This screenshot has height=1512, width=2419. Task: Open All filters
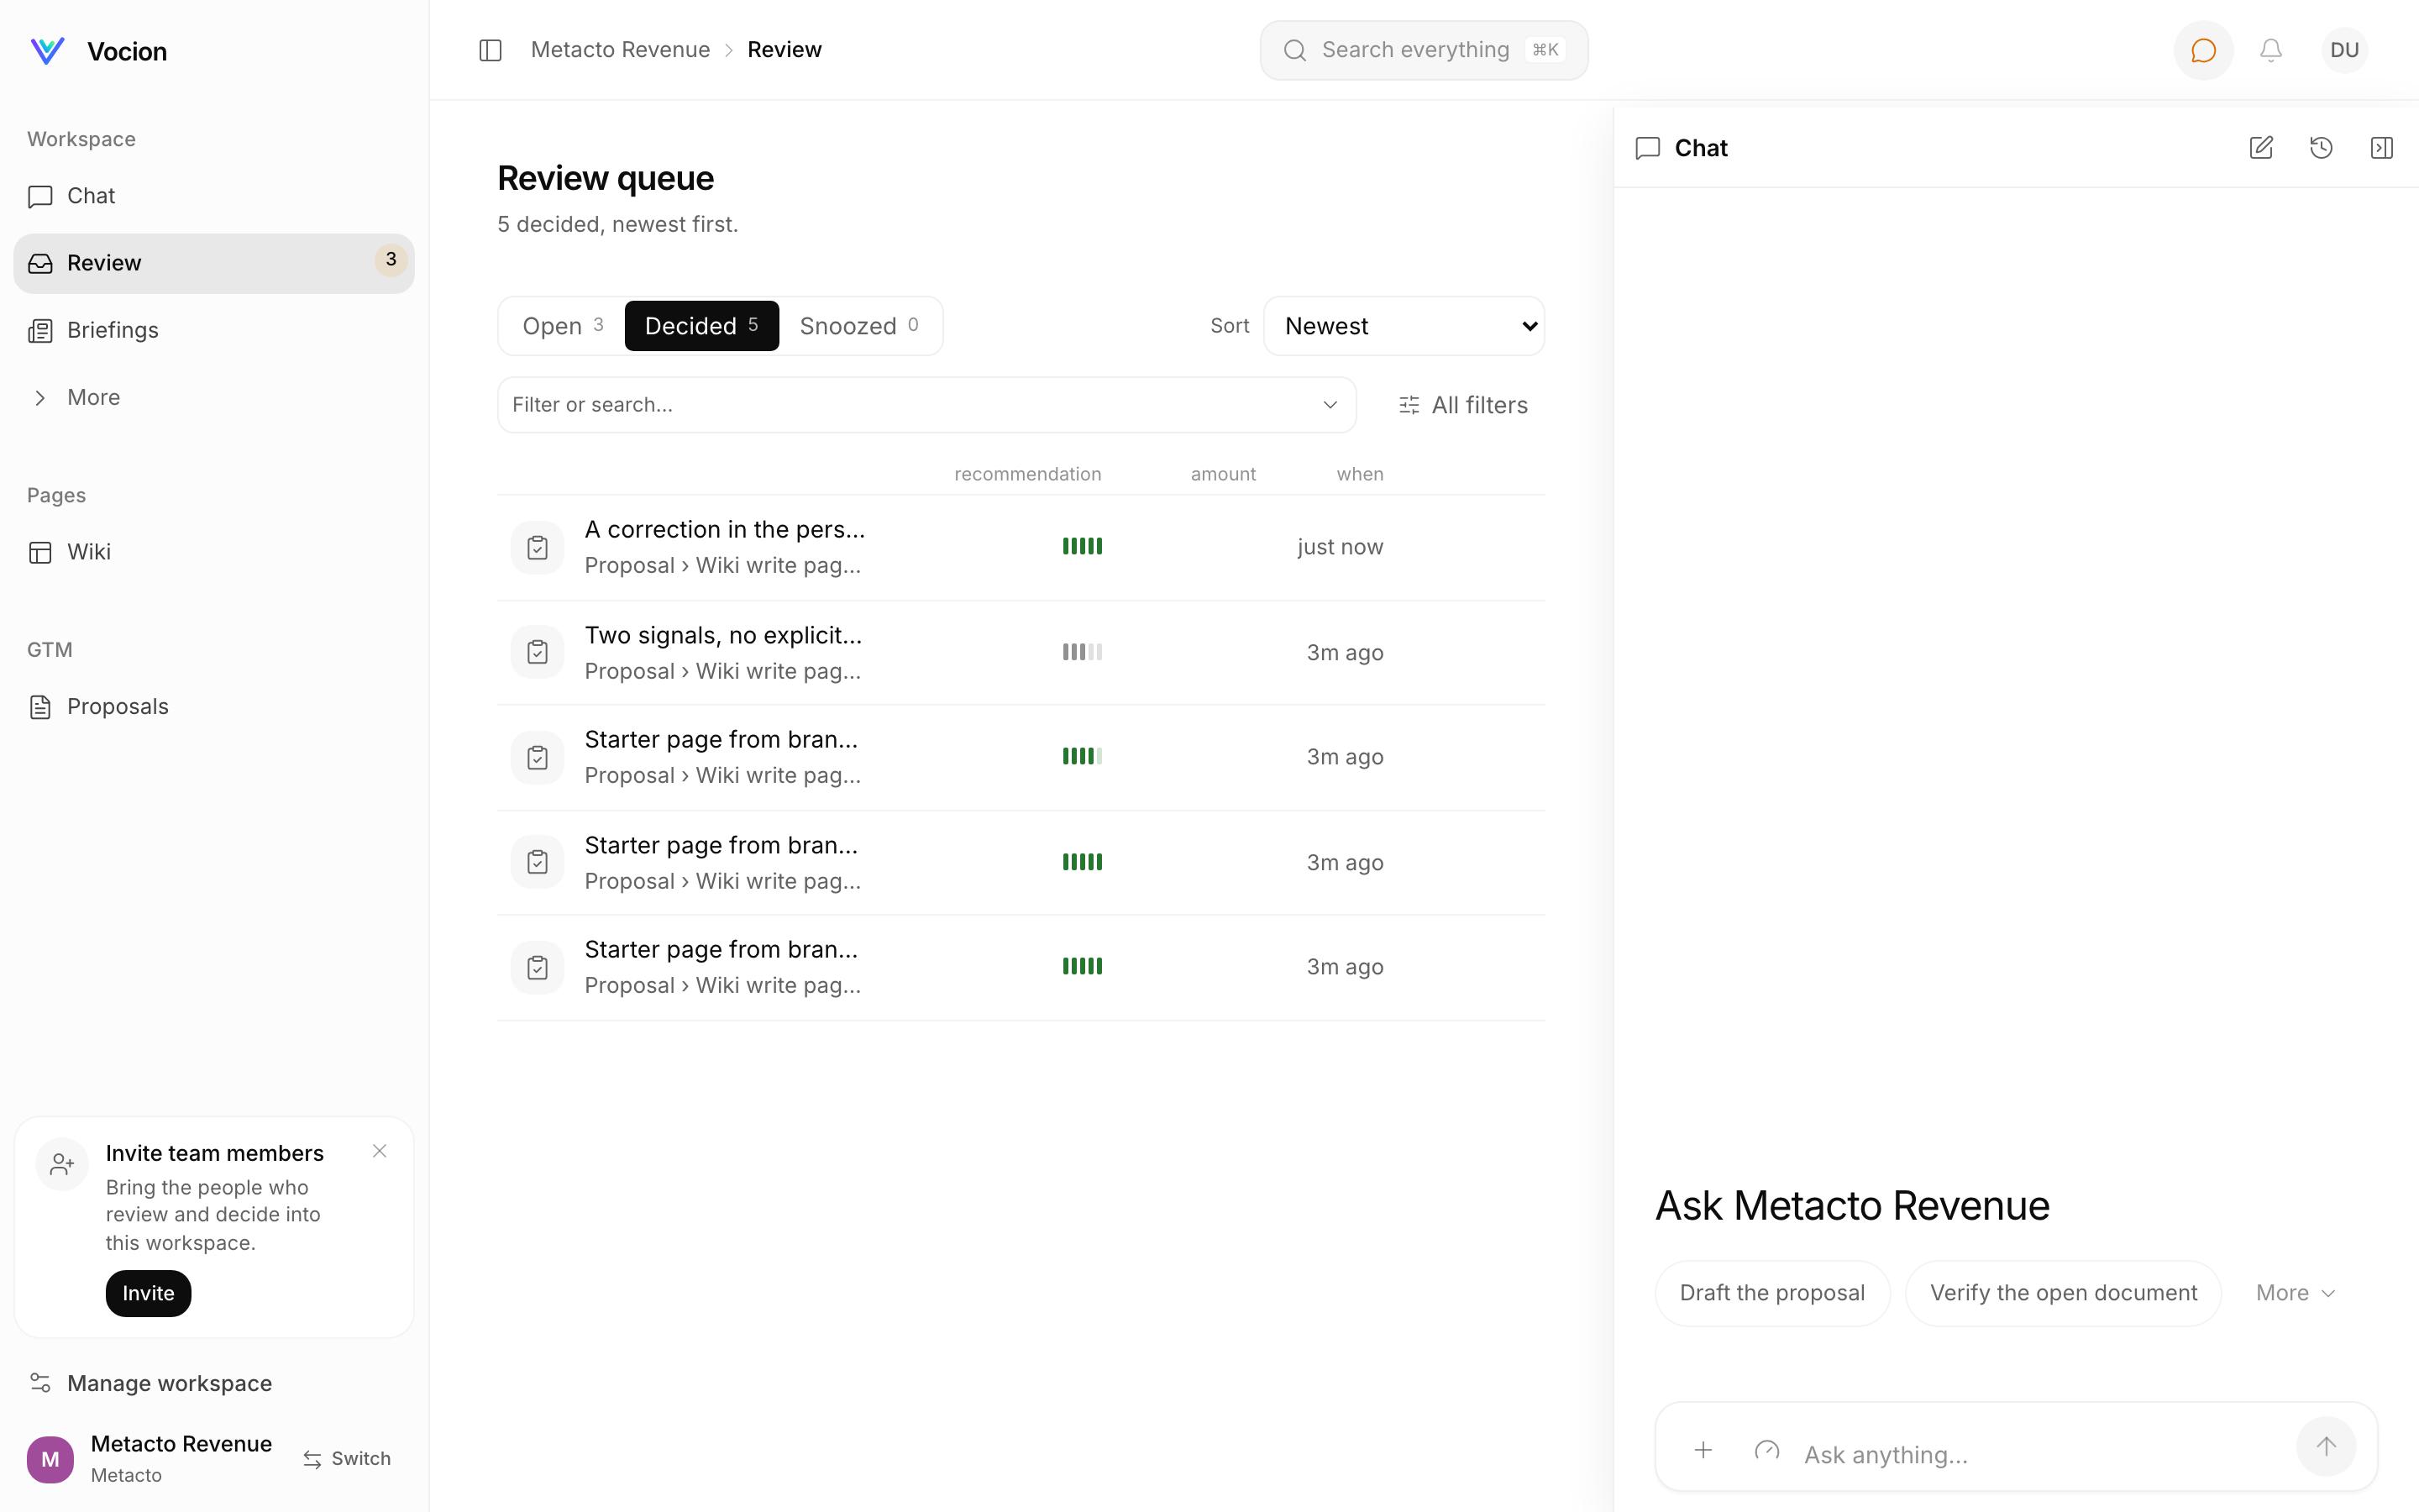pos(1463,405)
